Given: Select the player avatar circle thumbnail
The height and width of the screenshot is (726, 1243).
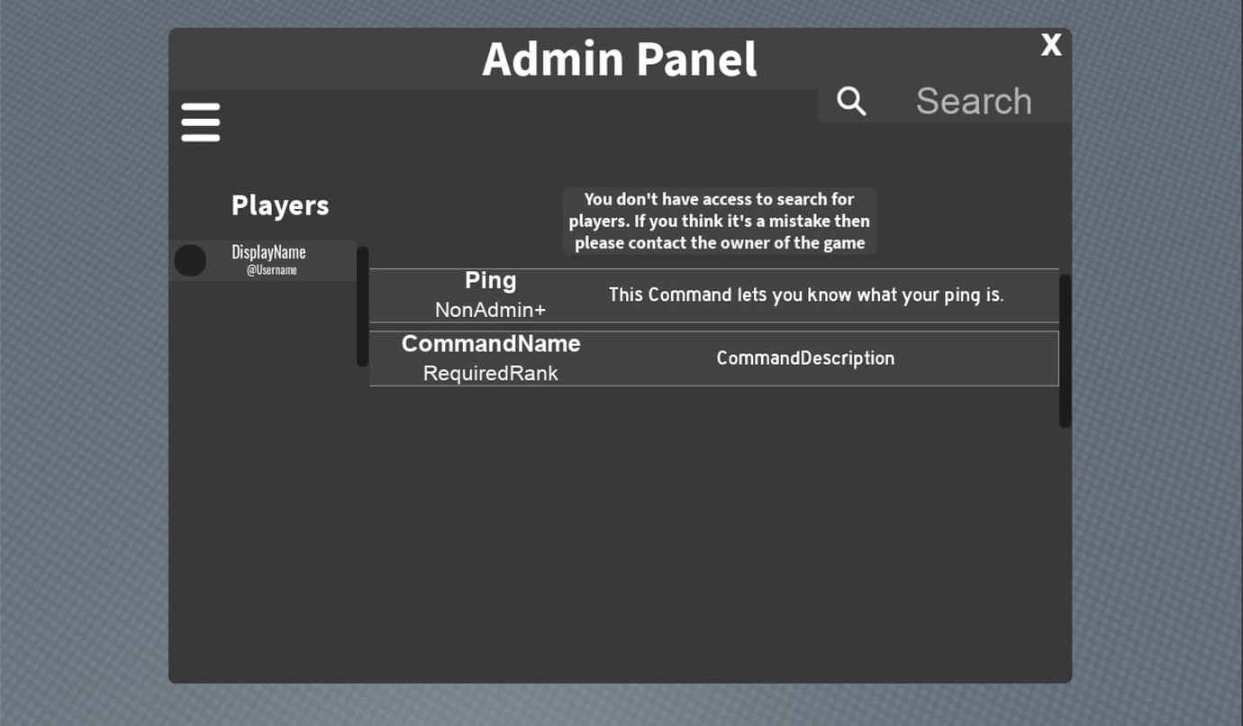Looking at the screenshot, I should 189,259.
